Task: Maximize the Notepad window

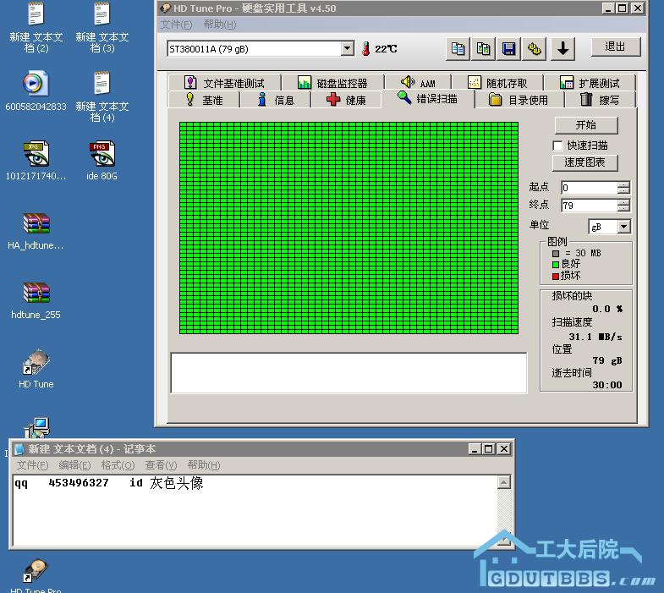Action: pos(489,449)
